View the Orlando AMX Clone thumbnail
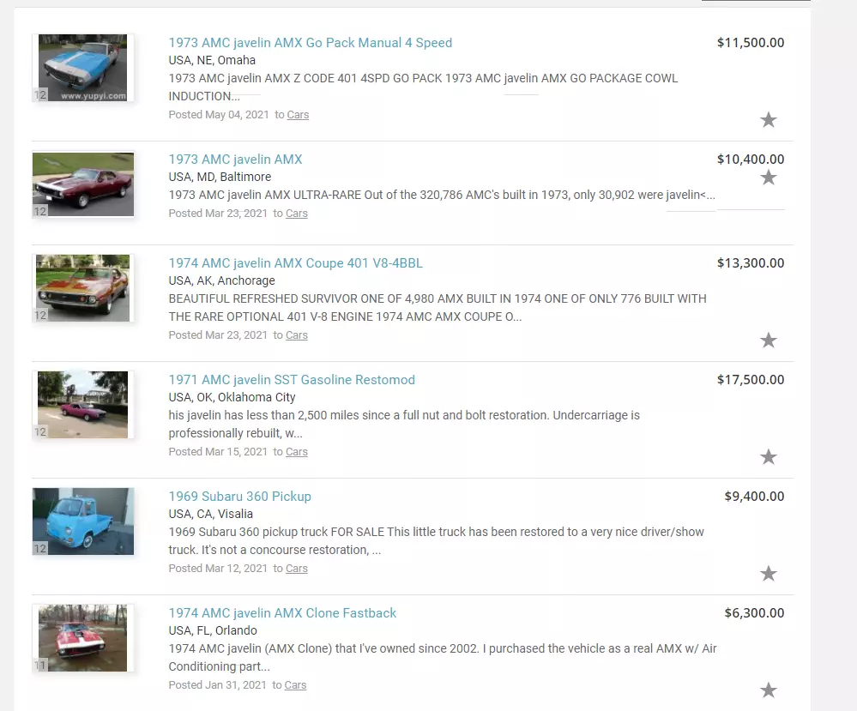Screen dimensions: 857x711 [82, 638]
